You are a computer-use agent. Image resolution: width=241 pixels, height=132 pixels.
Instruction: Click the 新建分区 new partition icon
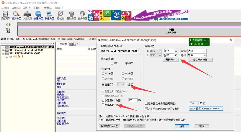[49, 15]
